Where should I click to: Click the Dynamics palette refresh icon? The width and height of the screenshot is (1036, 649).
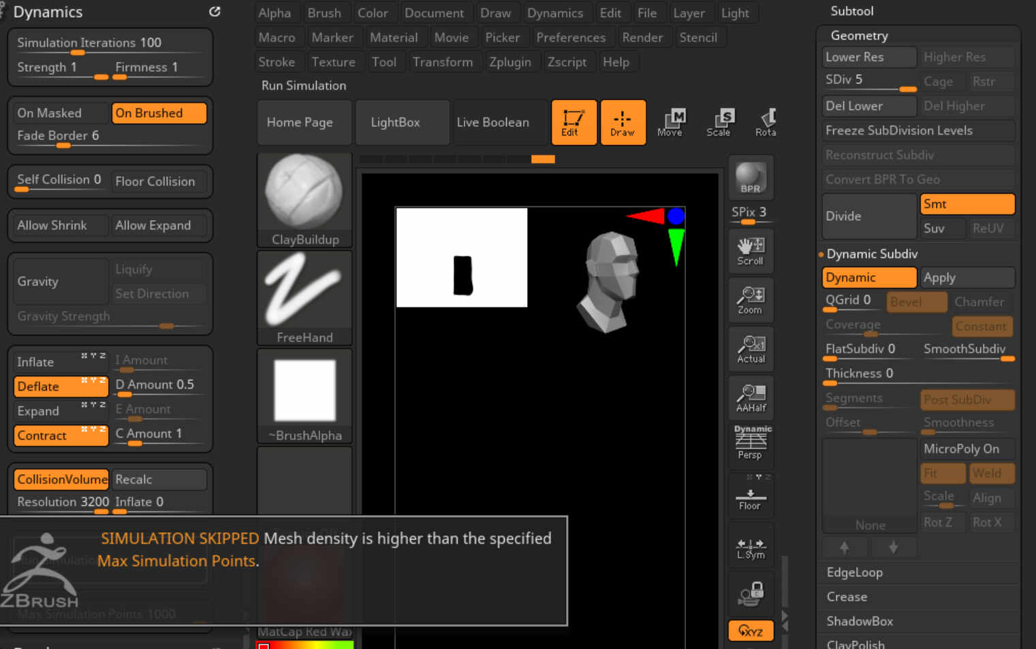pyautogui.click(x=215, y=12)
